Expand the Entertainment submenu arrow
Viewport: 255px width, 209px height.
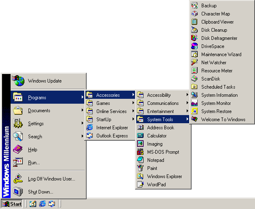tap(187, 111)
